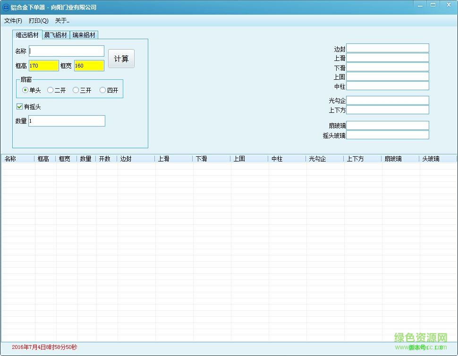Switch to the 晨飞铝材 tab

(x=55, y=34)
